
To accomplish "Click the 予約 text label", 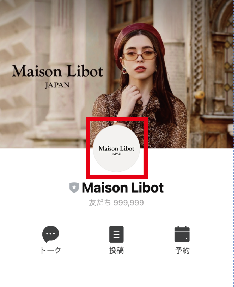I will (x=182, y=250).
